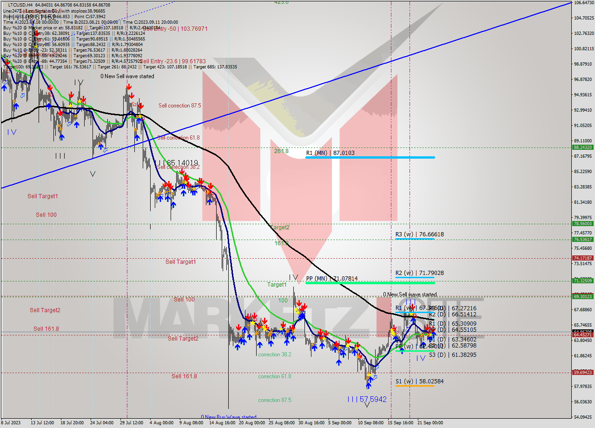Viewport: 595px width, 428px height.
Task: Select the green 'Target2' label
Action: (x=280, y=227)
